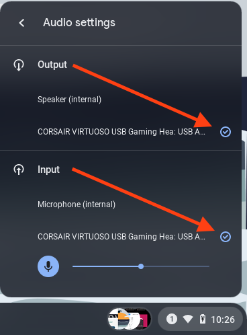The width and height of the screenshot is (247, 335).
Task: Open the overlapping app thumbnails in shelf
Action: tap(130, 319)
